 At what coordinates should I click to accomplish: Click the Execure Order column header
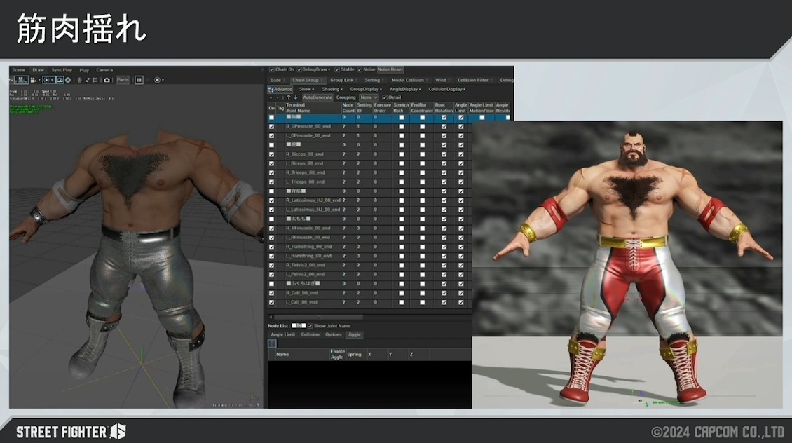(383, 108)
